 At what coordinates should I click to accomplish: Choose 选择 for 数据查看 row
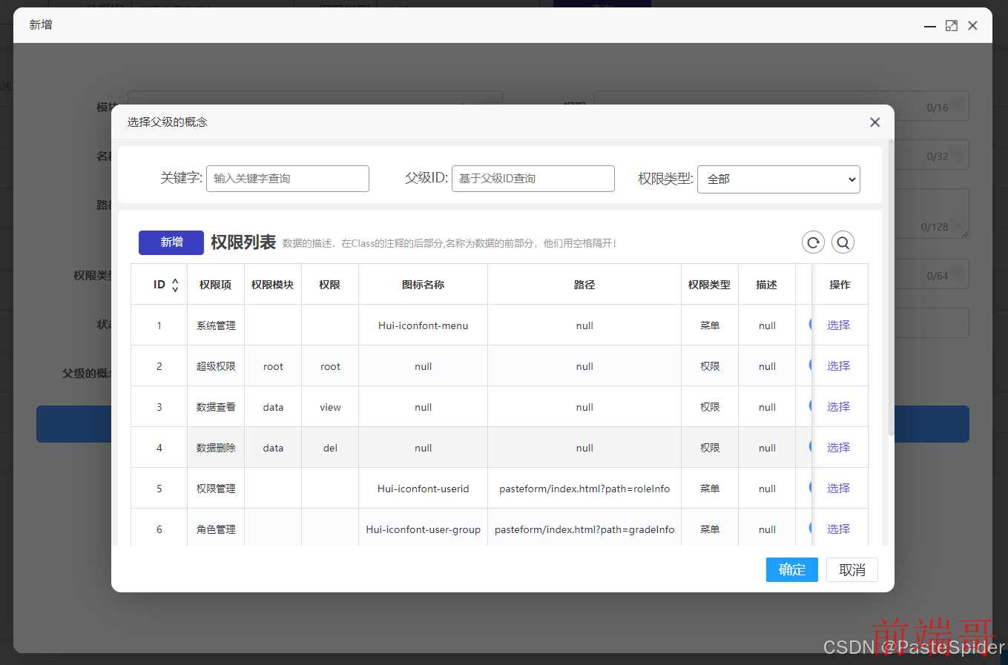(x=839, y=407)
